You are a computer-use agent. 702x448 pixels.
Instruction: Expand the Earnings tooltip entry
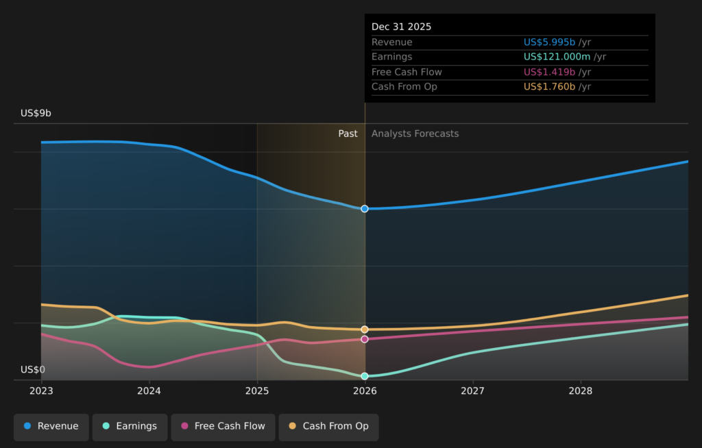click(x=510, y=57)
